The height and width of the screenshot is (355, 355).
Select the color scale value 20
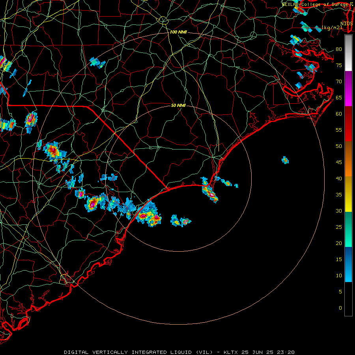coord(339,243)
